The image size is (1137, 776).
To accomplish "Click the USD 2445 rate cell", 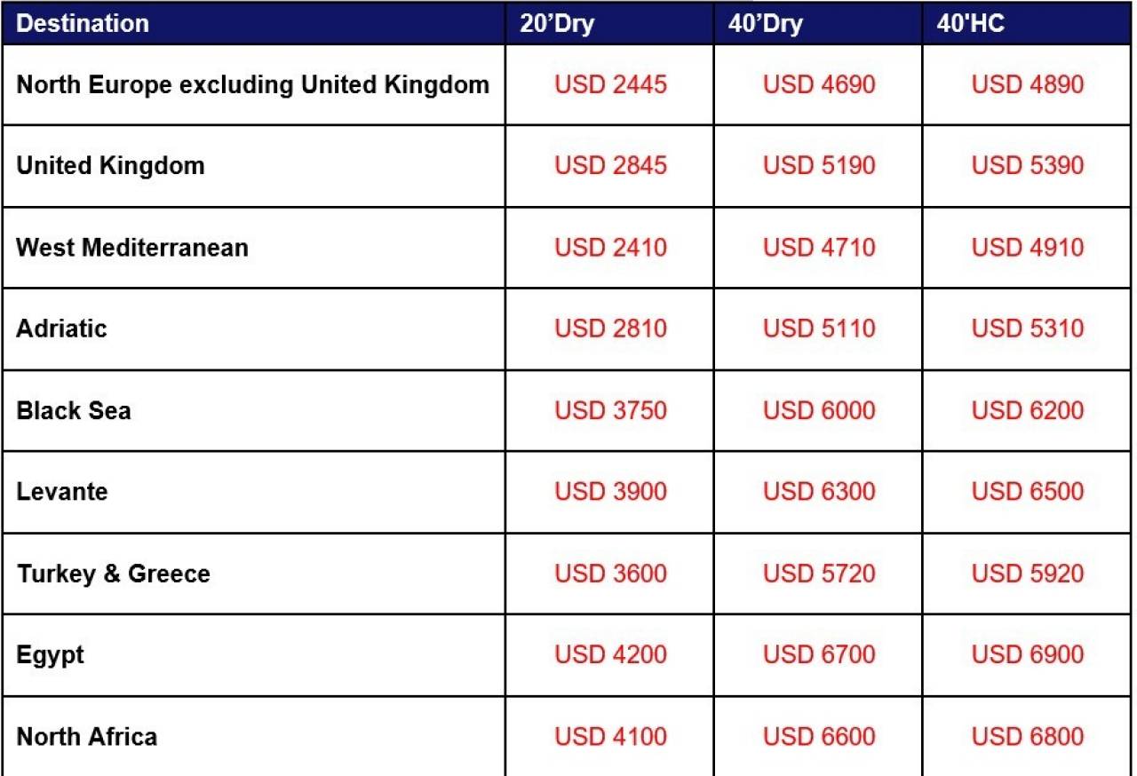I will pyautogui.click(x=610, y=85).
